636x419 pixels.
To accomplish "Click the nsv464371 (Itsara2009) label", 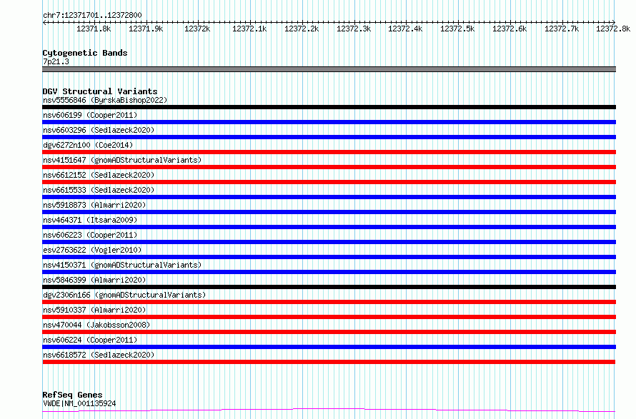I will click(x=90, y=220).
